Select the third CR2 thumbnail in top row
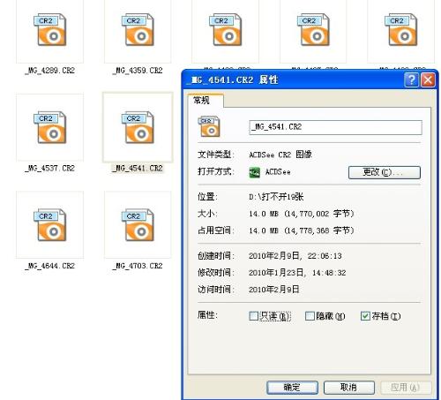441x400 pixels. 226,29
